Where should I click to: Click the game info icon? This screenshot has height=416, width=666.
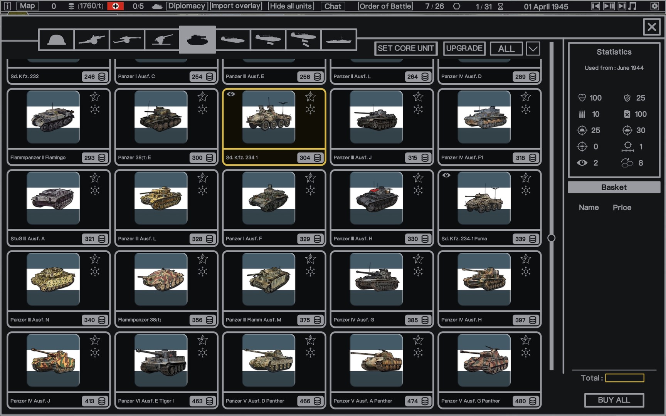tap(7, 6)
